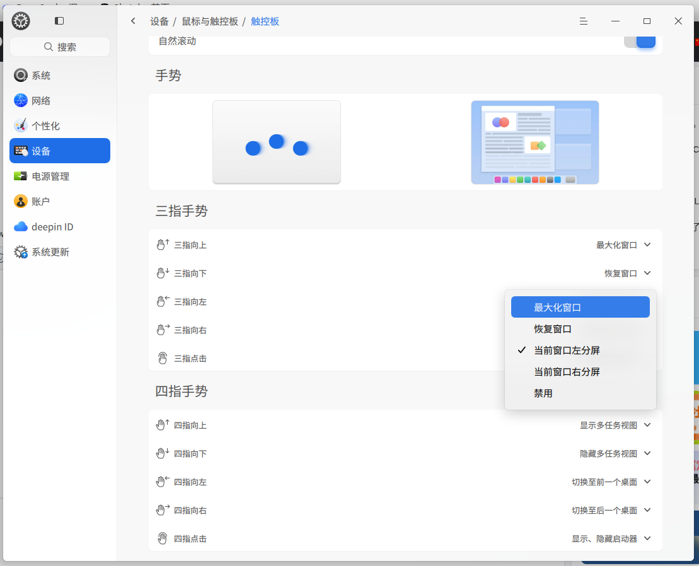Select 最大化窗口 in the popup menu
Viewport: 699px width, 566px height.
tap(580, 307)
